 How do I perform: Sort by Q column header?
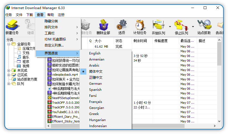click(x=90, y=41)
